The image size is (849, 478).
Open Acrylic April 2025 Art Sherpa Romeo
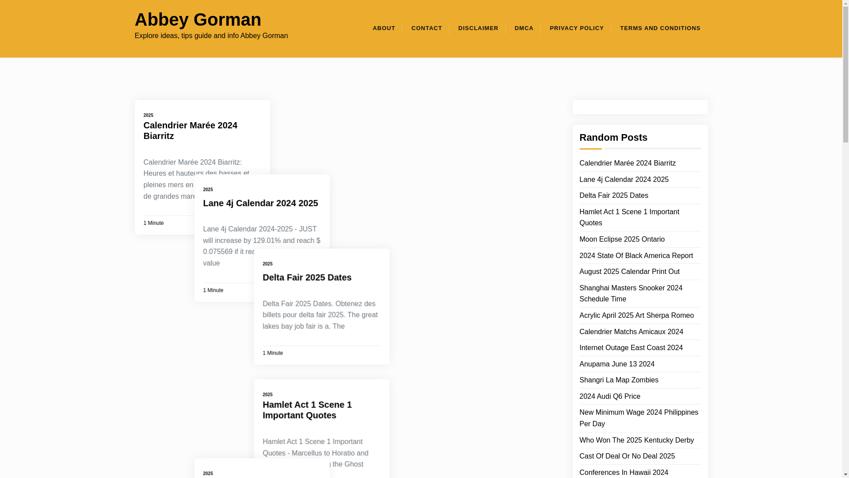coord(636,315)
